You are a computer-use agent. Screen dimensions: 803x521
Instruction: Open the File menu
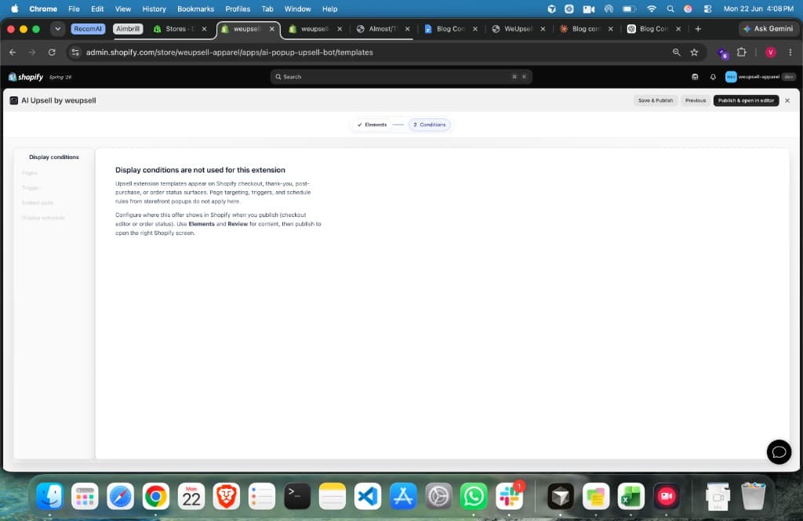tap(74, 9)
